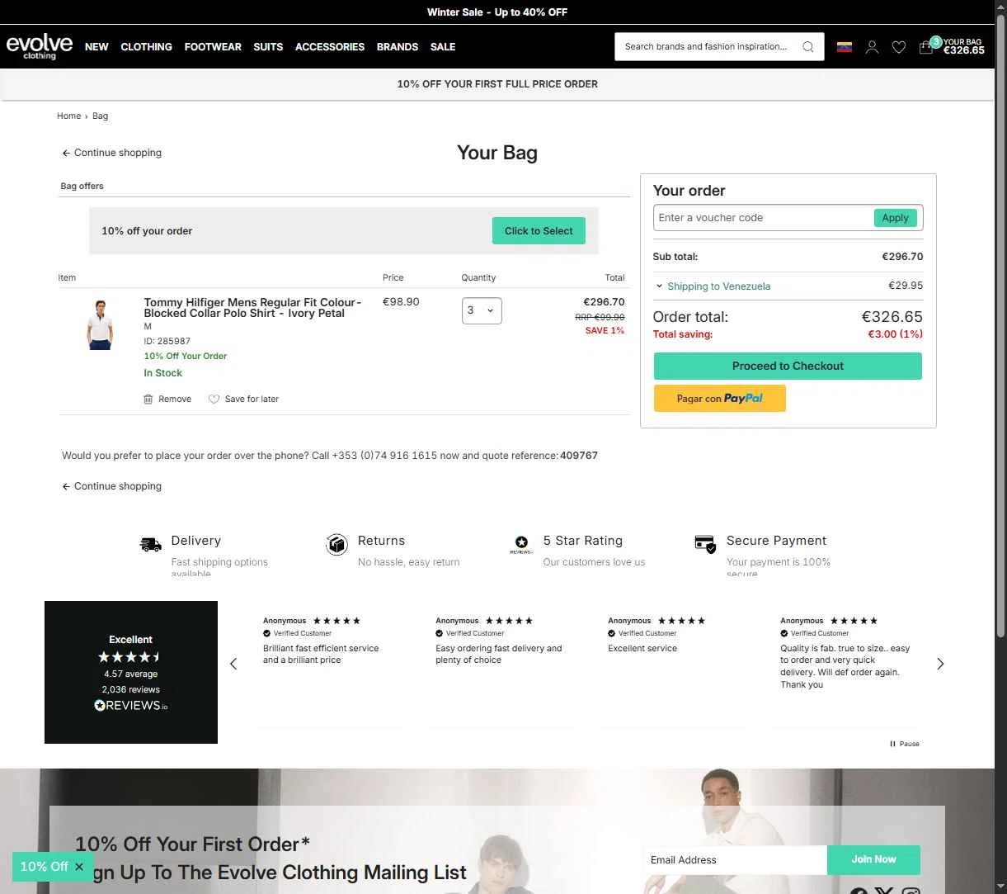This screenshot has width=1007, height=894.
Task: Focus the Email Address input field
Action: pos(734,859)
